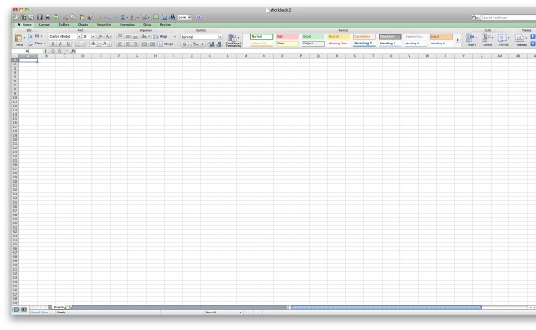Toggle Bold formatting

point(53,44)
